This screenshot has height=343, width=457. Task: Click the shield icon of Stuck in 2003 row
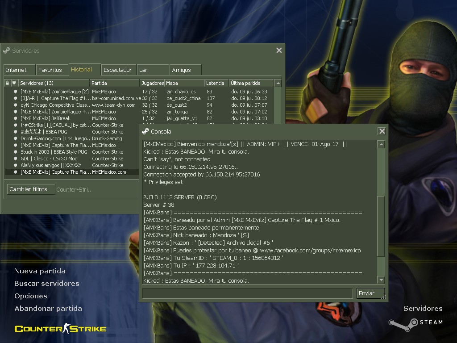click(15, 152)
